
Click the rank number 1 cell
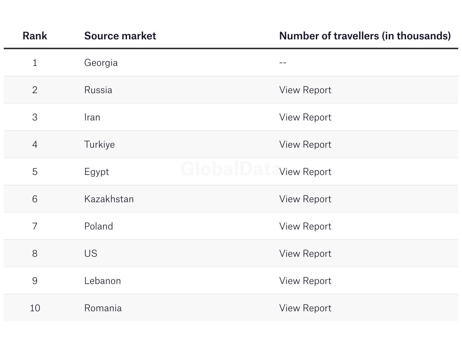point(35,62)
